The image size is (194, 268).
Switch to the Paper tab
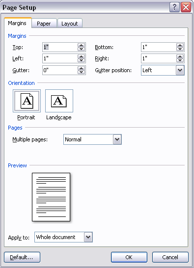coord(44,24)
